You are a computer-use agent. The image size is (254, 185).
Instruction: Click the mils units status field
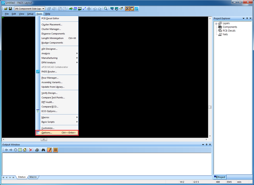(239, 182)
